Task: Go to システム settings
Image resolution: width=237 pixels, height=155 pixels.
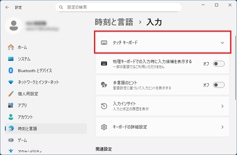Action: (x=46, y=59)
